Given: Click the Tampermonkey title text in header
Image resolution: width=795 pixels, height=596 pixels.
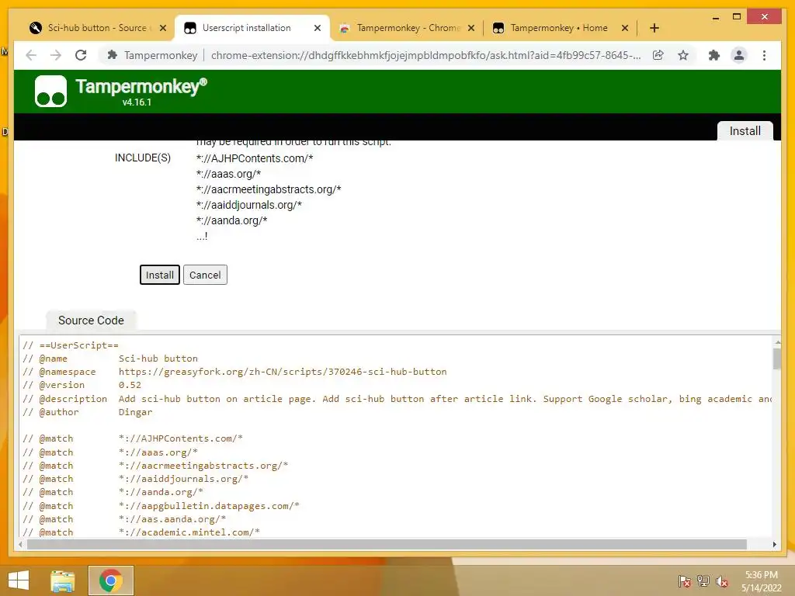Looking at the screenshot, I should tap(141, 87).
